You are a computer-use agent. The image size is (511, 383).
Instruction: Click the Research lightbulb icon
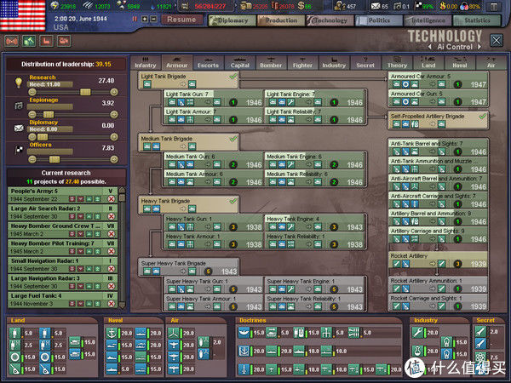(x=19, y=83)
